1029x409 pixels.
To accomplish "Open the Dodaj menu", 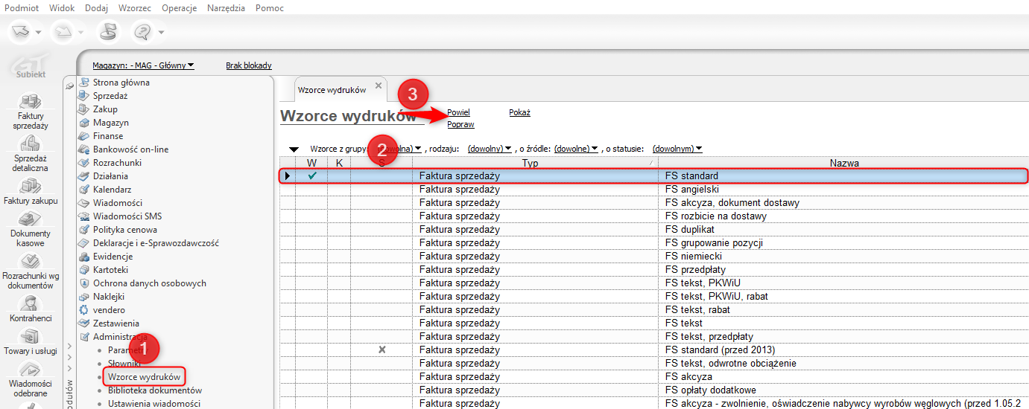I will pyautogui.click(x=96, y=7).
